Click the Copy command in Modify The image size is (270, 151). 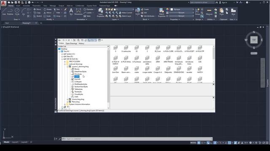point(37,13)
